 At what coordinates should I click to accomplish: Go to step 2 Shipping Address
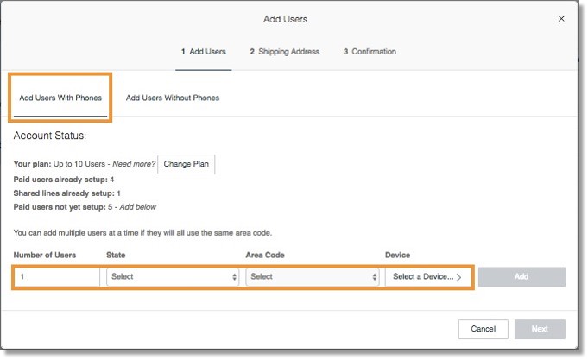tap(285, 52)
